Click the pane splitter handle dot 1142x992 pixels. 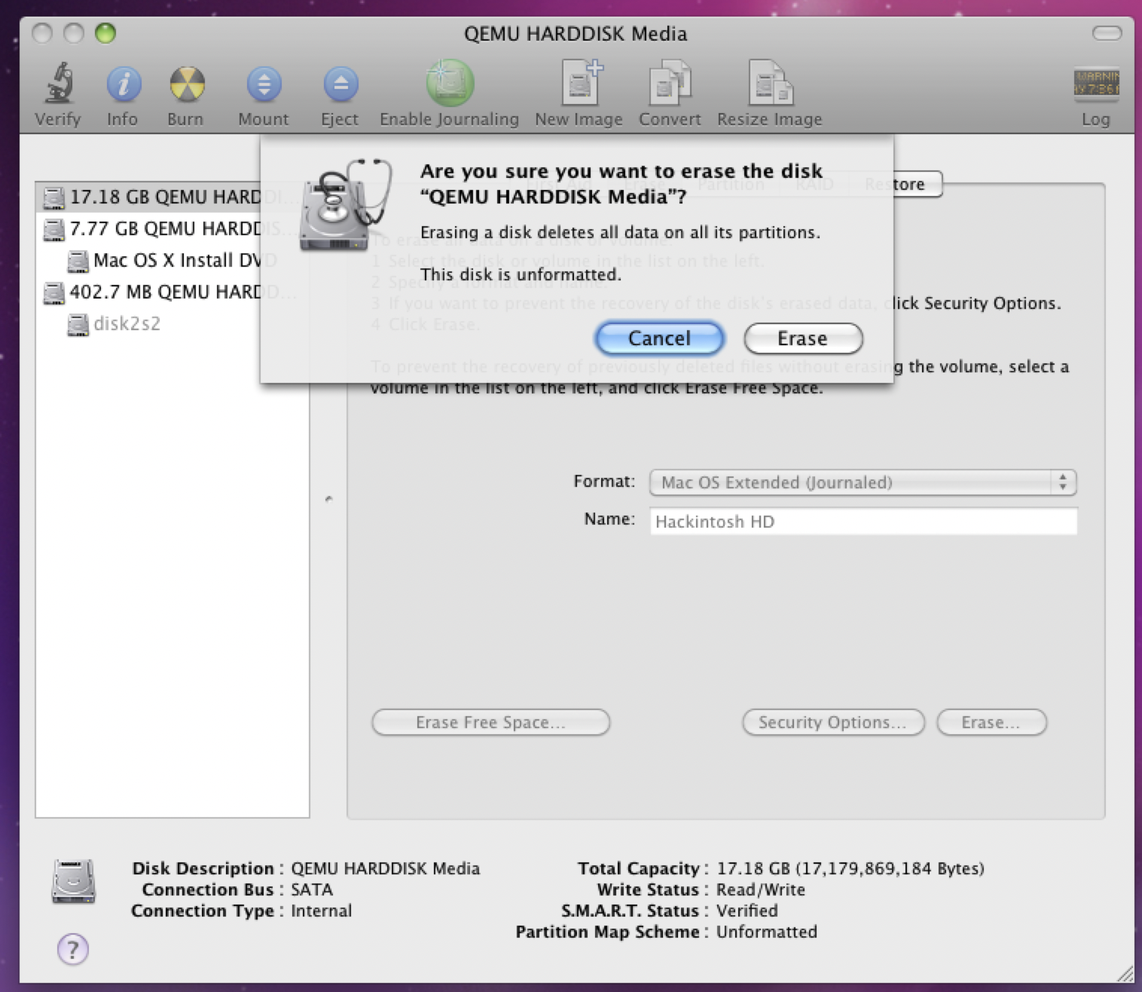coord(328,499)
